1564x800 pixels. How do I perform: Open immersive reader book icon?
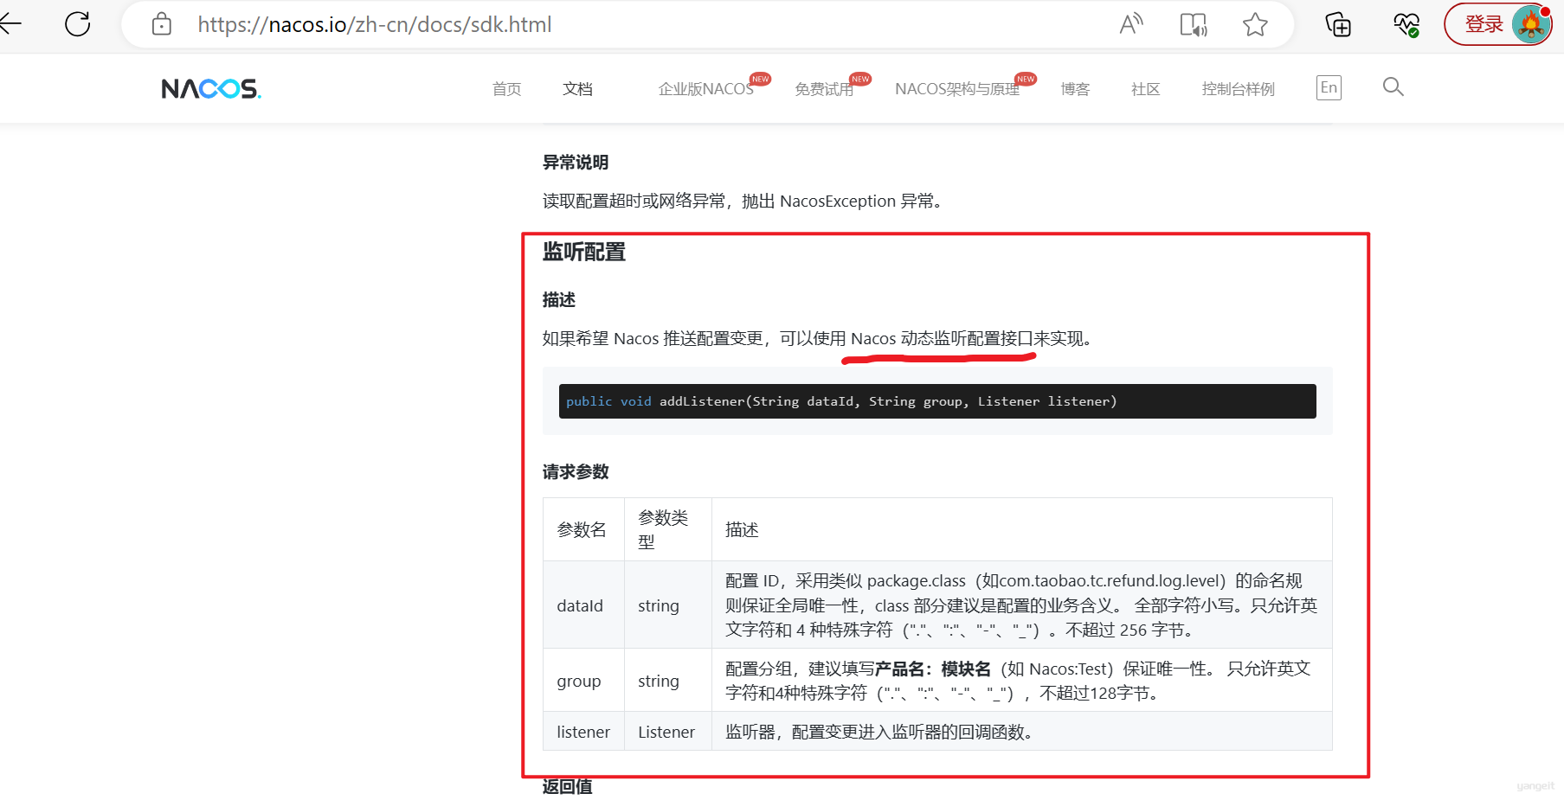coord(1194,24)
